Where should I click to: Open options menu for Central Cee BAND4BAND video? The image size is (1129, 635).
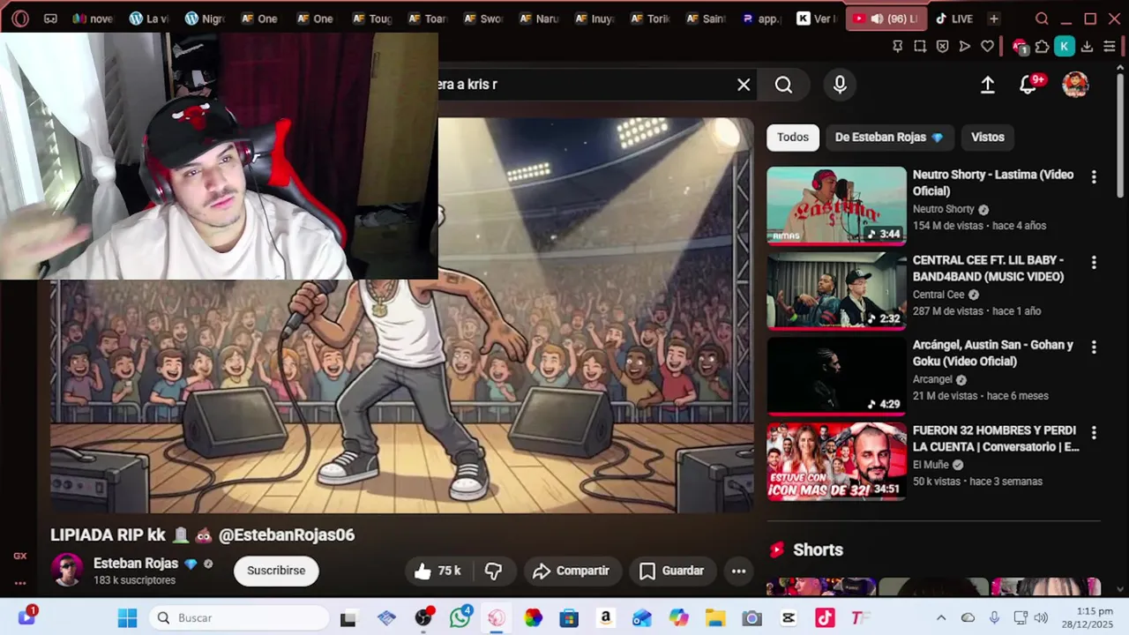[x=1094, y=262]
